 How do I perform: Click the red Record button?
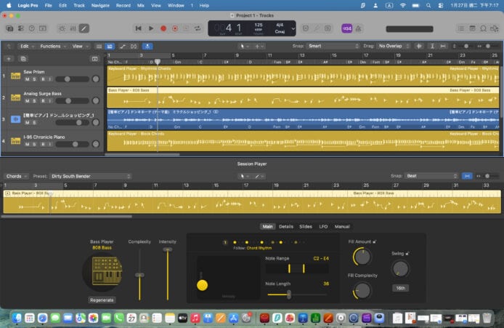pyautogui.click(x=163, y=28)
